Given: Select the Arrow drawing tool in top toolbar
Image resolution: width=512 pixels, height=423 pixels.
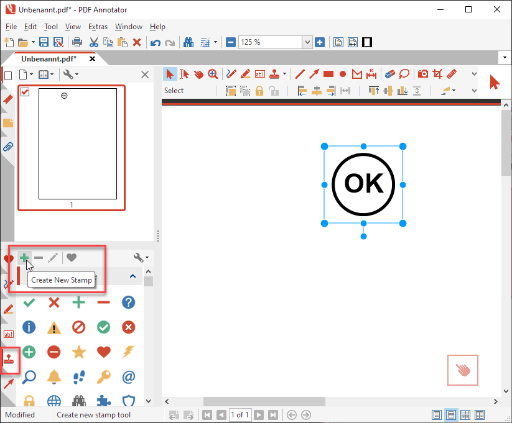Looking at the screenshot, I should (x=314, y=74).
